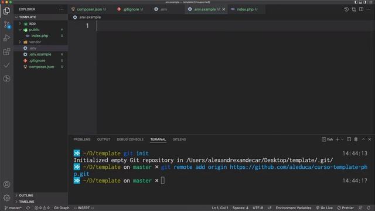Open editor more actions ellipsis
The height and width of the screenshot is (211, 375).
coord(369,9)
